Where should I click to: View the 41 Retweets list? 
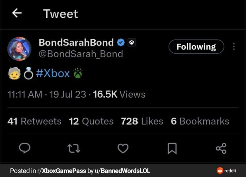point(34,121)
